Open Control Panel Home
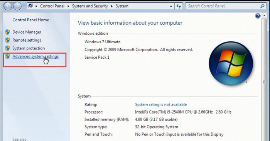Viewport: 270px width, 141px height. (x=30, y=20)
